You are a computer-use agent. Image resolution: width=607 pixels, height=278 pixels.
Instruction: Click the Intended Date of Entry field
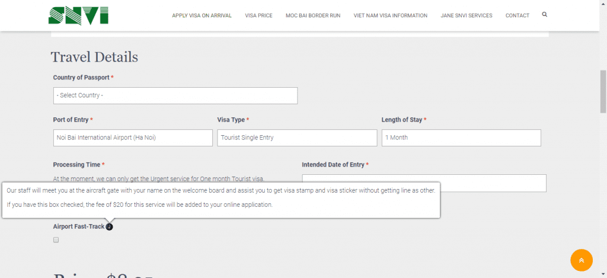coord(424,183)
